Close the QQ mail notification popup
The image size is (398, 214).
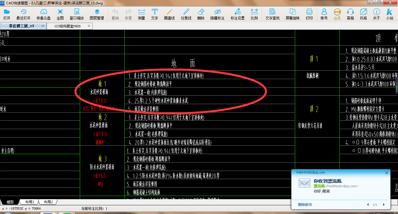pyautogui.click(x=387, y=173)
